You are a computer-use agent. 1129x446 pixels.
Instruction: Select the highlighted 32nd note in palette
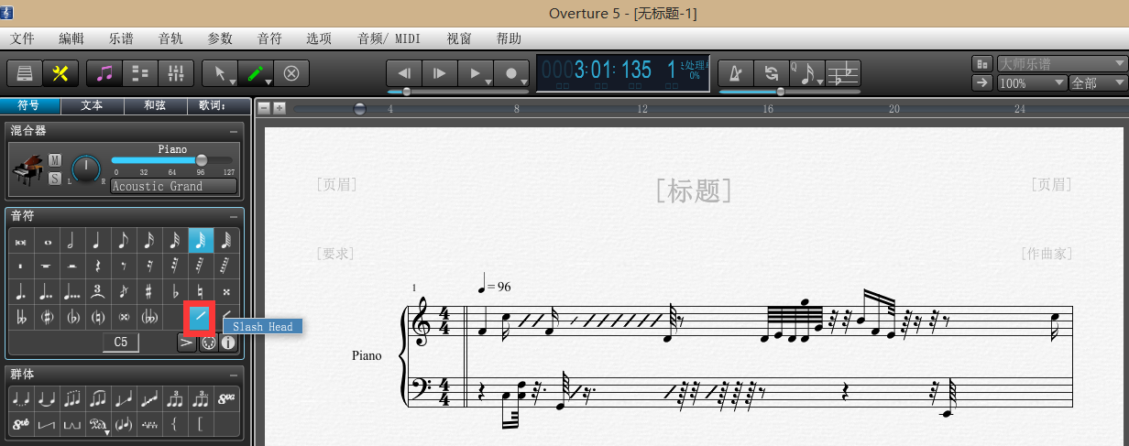[200, 241]
